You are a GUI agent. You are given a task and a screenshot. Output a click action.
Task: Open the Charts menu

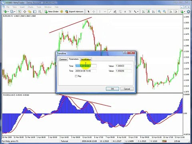30,7
